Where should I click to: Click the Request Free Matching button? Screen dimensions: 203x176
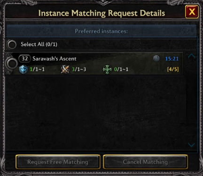[x=58, y=162]
